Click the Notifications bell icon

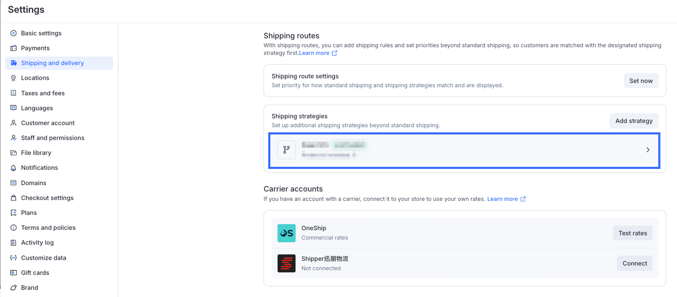pos(13,168)
